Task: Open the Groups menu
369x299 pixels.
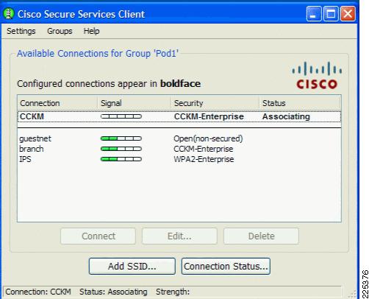Action: 60,31
